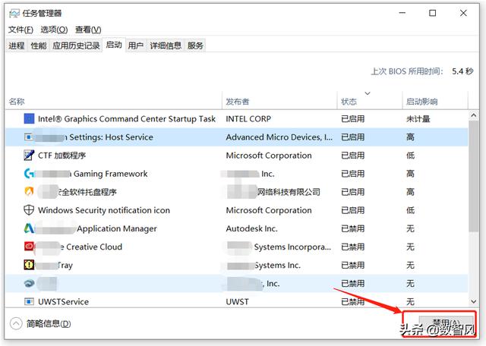
Task: Click the 高 impact in the Gaming Framework row
Action: pyautogui.click(x=410, y=174)
